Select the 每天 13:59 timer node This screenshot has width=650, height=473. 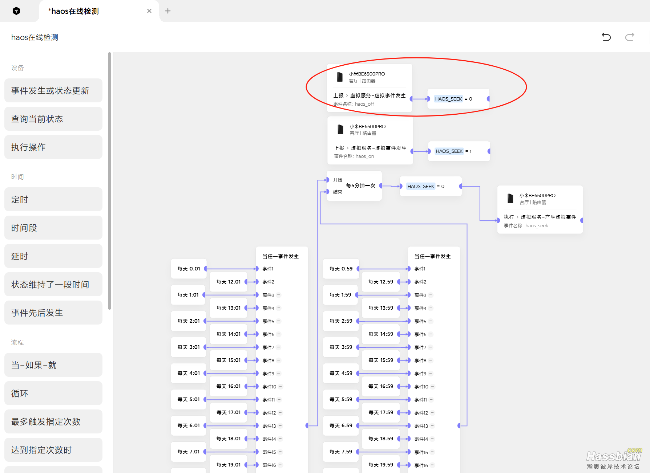pos(381,308)
